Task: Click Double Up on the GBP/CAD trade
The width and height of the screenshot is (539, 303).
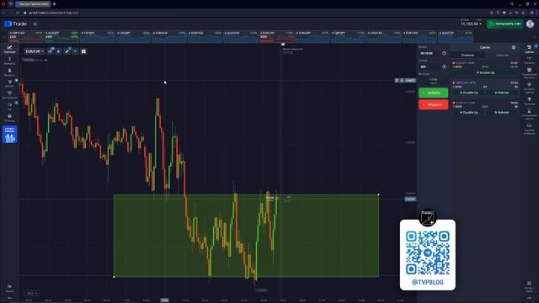Action: tap(468, 93)
